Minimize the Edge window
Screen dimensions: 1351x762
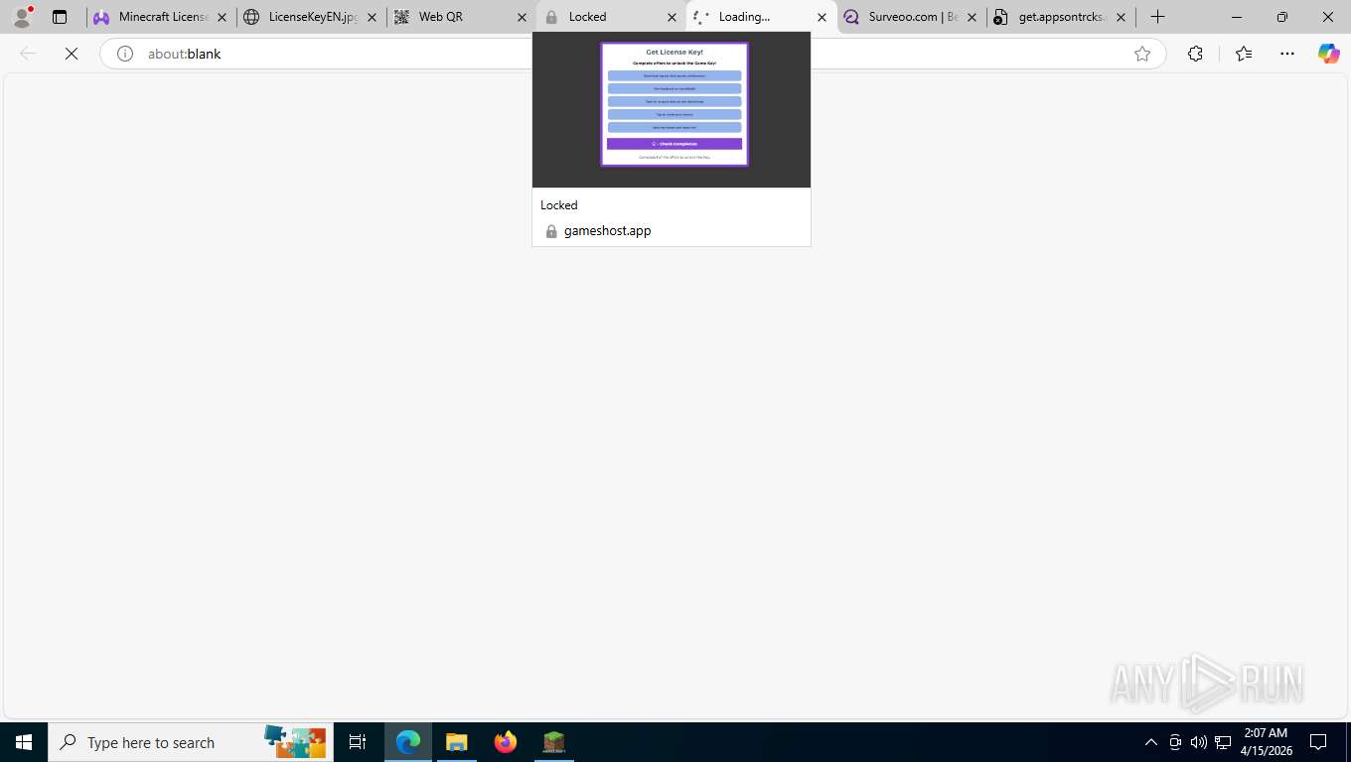pyautogui.click(x=1237, y=17)
